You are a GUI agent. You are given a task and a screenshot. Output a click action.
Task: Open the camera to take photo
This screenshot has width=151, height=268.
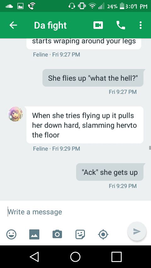[x=57, y=234]
